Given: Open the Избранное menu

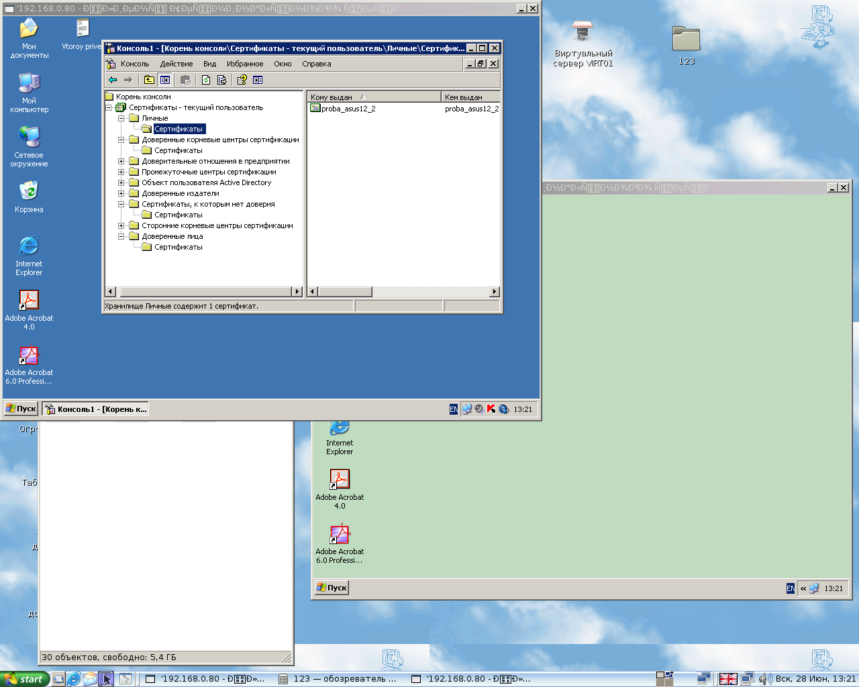Looking at the screenshot, I should [x=245, y=64].
